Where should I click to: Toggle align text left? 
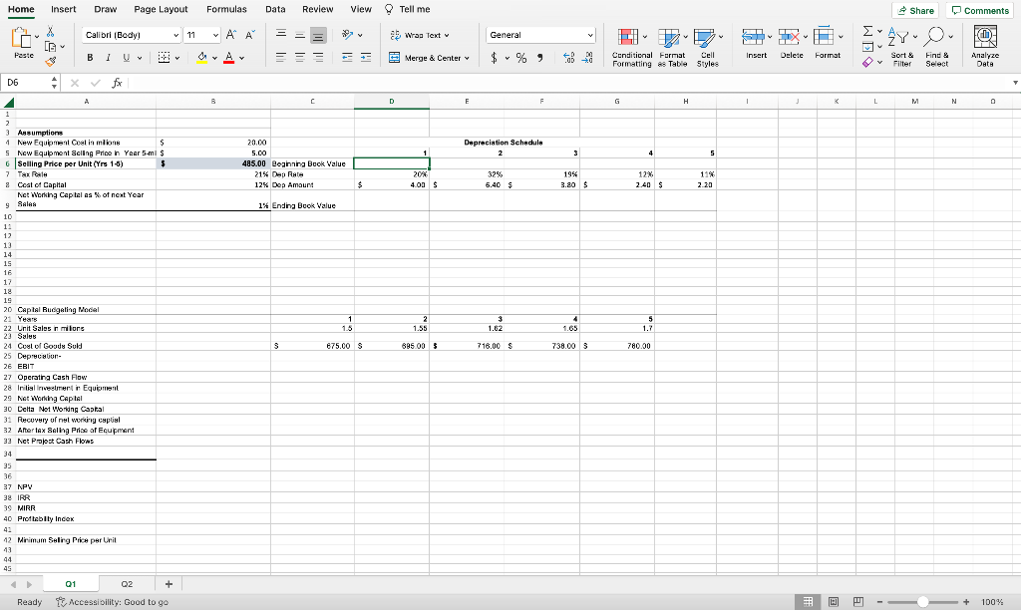pyautogui.click(x=280, y=57)
